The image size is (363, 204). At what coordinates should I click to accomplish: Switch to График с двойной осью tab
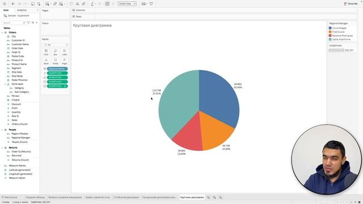(x=98, y=197)
